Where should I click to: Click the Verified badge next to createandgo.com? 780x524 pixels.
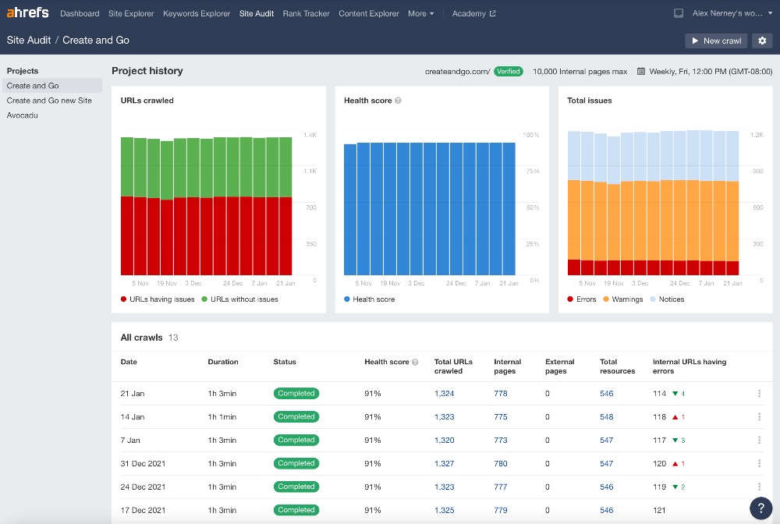[x=509, y=70]
